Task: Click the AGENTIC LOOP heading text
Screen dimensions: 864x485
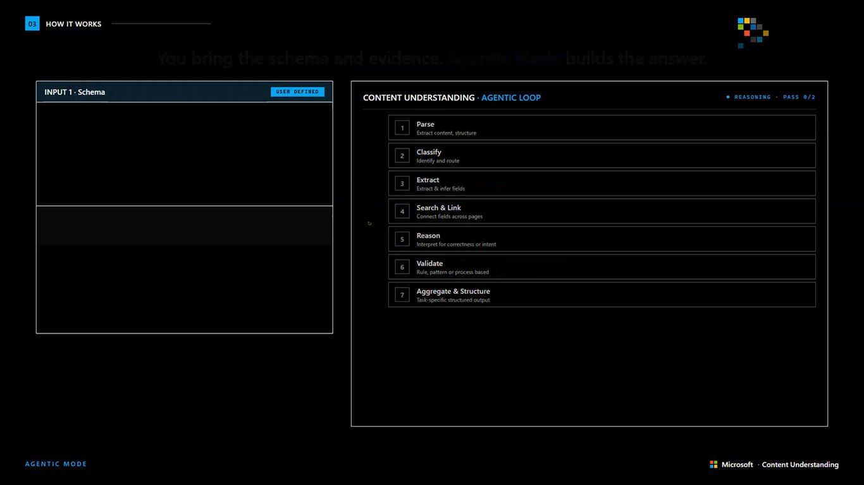Action: coord(511,98)
